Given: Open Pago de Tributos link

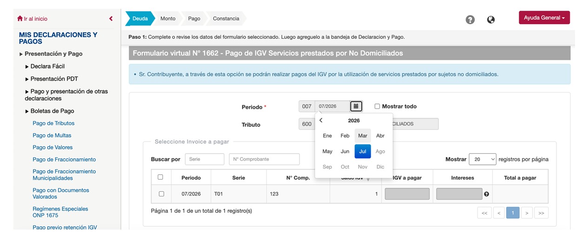Looking at the screenshot, I should [x=53, y=123].
